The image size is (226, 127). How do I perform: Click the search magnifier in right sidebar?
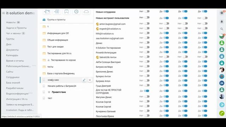pyautogui.click(x=222, y=29)
